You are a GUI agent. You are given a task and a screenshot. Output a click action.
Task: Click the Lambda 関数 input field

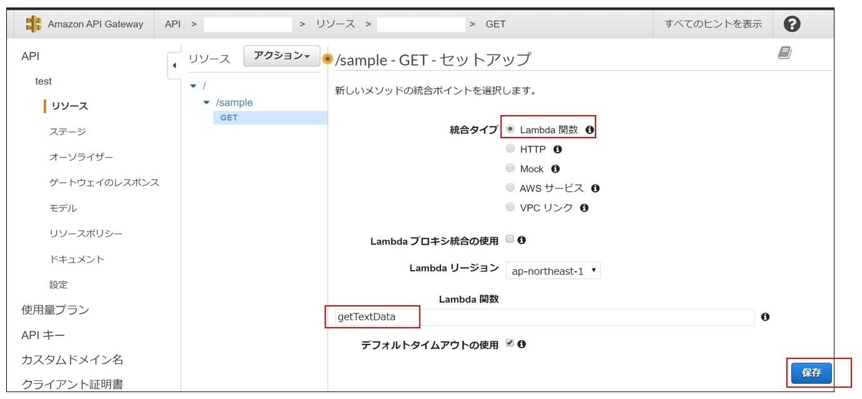click(x=545, y=317)
